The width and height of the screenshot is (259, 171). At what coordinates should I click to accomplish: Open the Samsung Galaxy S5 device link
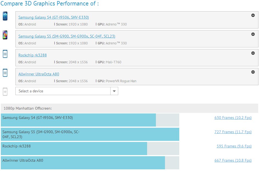67,36
